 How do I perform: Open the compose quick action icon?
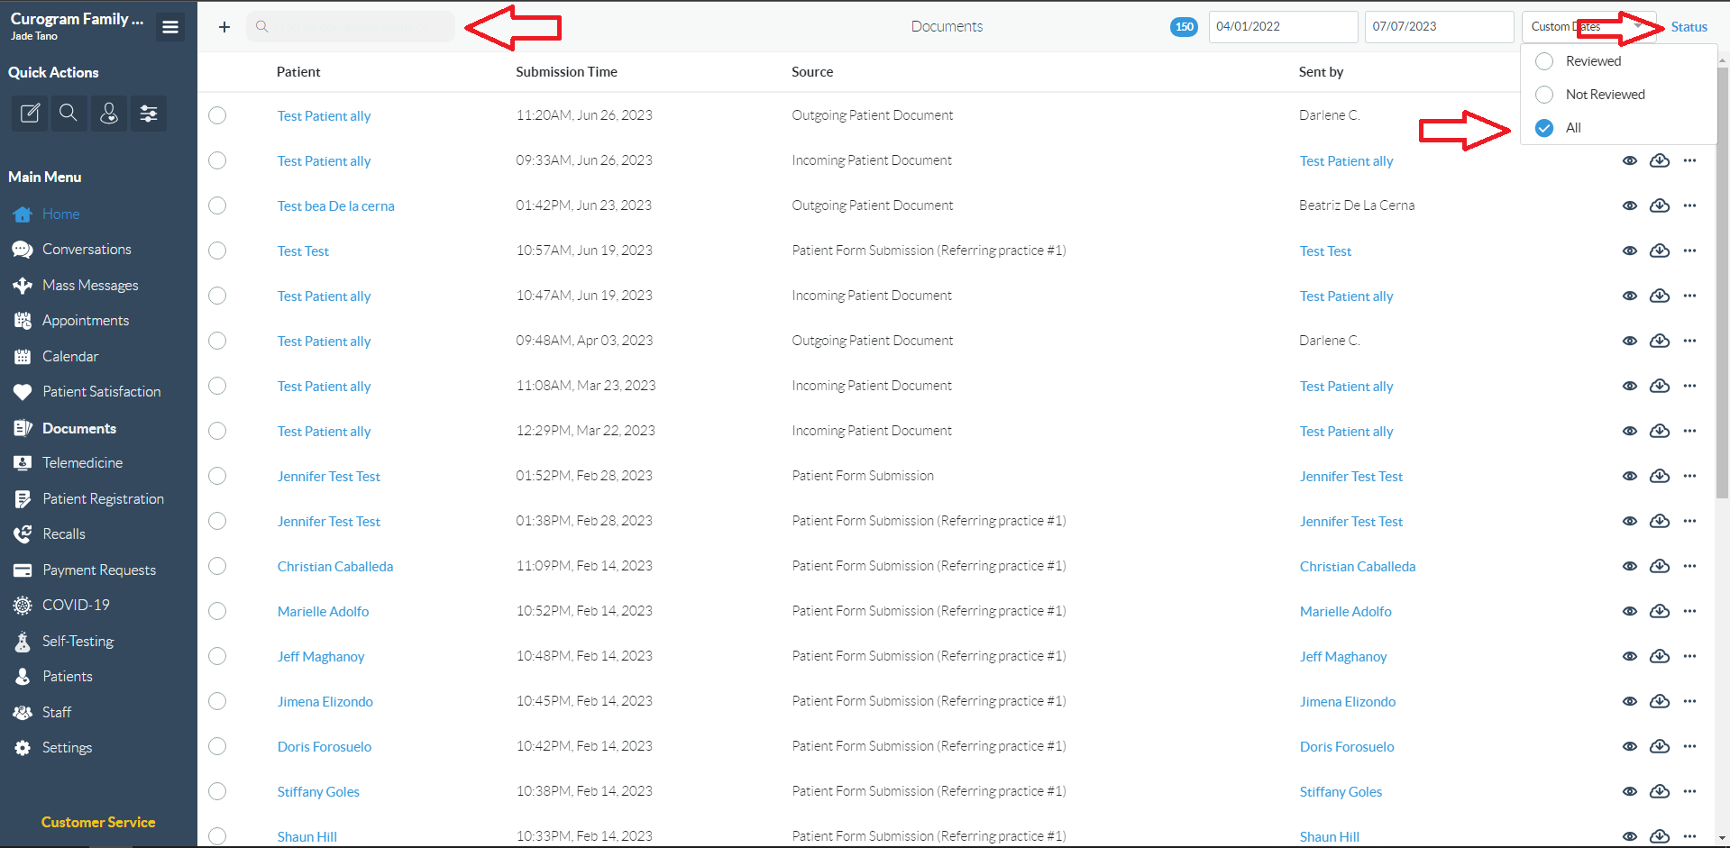coord(29,114)
